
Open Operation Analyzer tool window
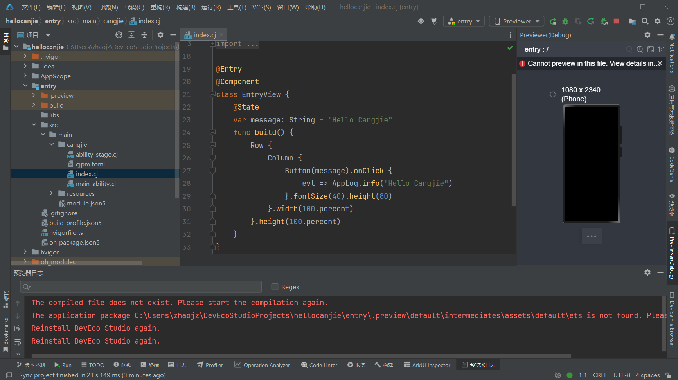[262, 365]
